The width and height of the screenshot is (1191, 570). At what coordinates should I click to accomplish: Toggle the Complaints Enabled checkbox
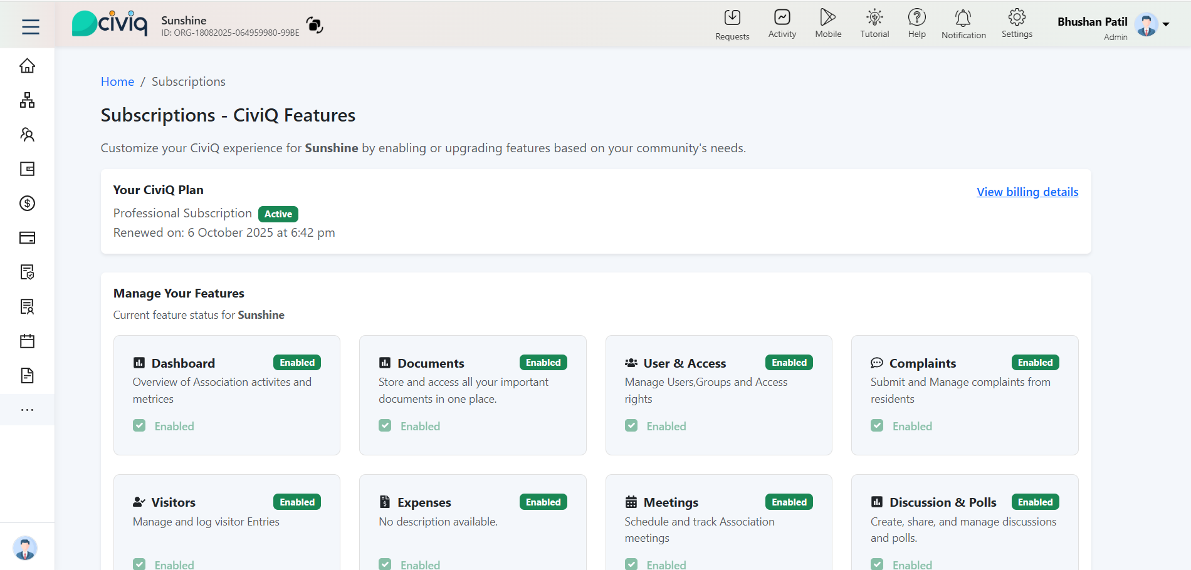click(x=877, y=426)
